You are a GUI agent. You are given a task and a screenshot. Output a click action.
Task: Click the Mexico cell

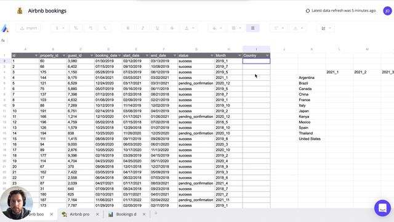(x=312, y=122)
